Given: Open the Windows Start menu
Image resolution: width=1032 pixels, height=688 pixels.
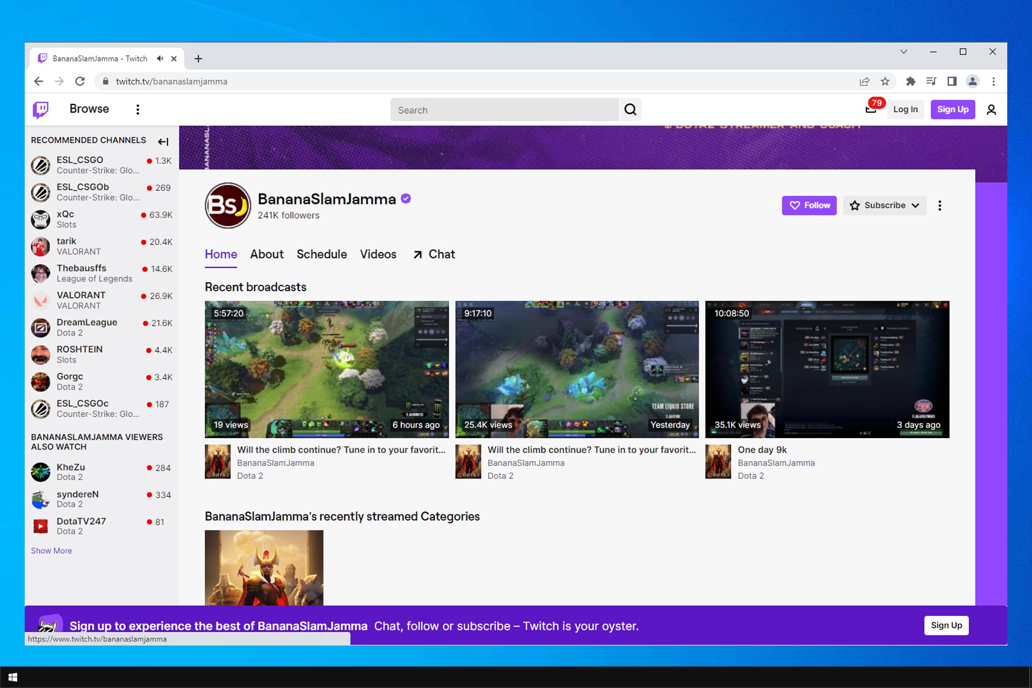Looking at the screenshot, I should click(13, 677).
